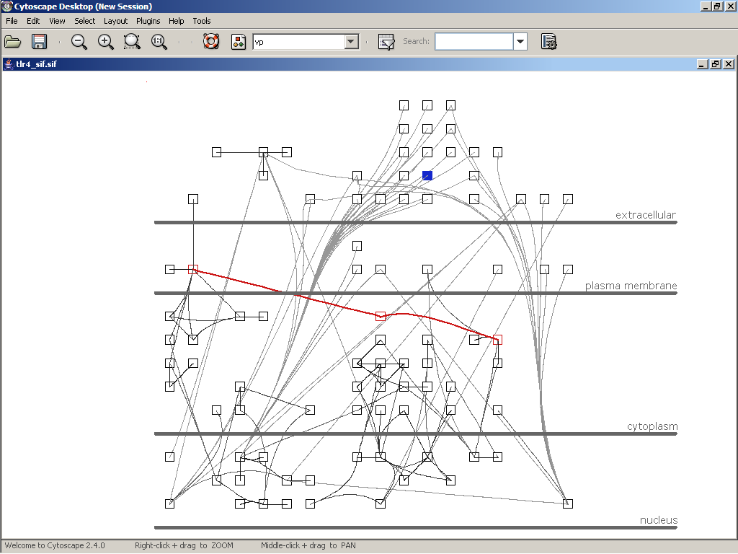Open help via the lifebuoy icon

click(x=210, y=42)
